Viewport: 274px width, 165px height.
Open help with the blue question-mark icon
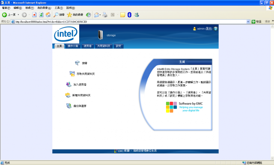(x=216, y=29)
